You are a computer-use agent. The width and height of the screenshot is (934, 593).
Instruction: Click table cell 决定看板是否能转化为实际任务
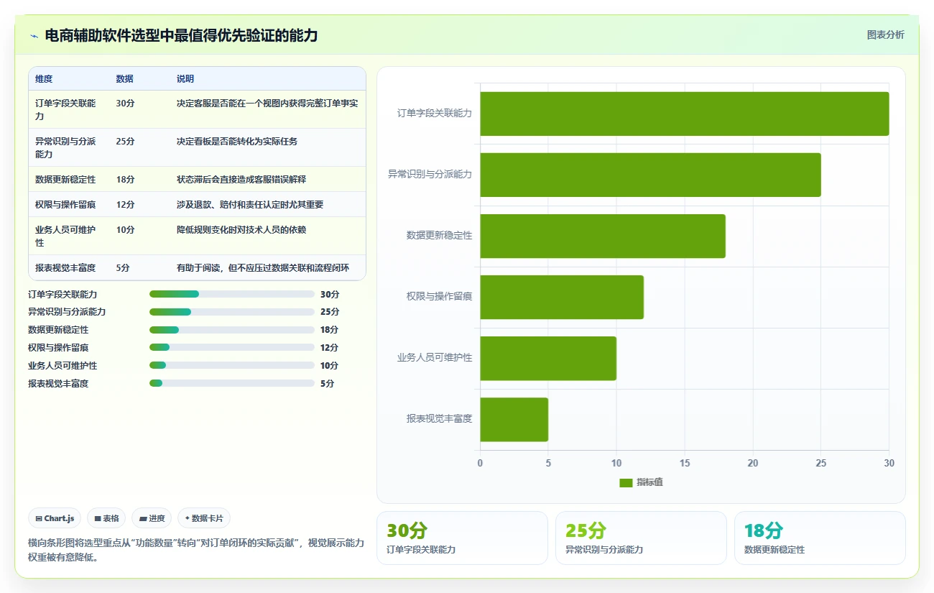pyautogui.click(x=237, y=142)
